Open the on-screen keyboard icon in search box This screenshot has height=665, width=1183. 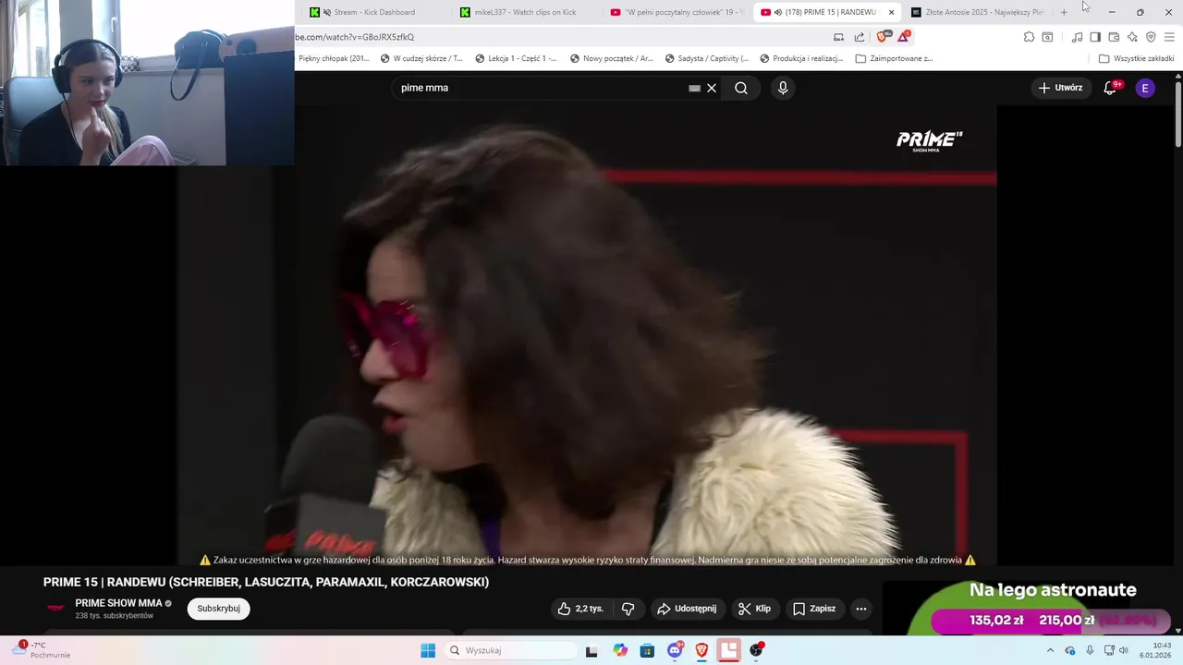[694, 88]
